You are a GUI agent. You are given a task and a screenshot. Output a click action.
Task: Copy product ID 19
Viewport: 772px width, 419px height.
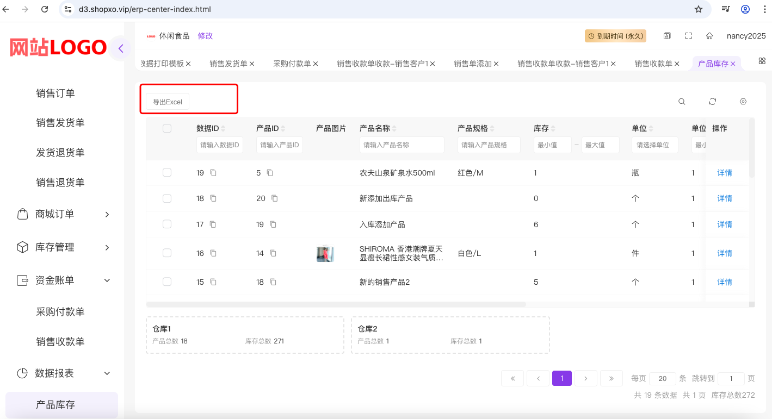273,224
